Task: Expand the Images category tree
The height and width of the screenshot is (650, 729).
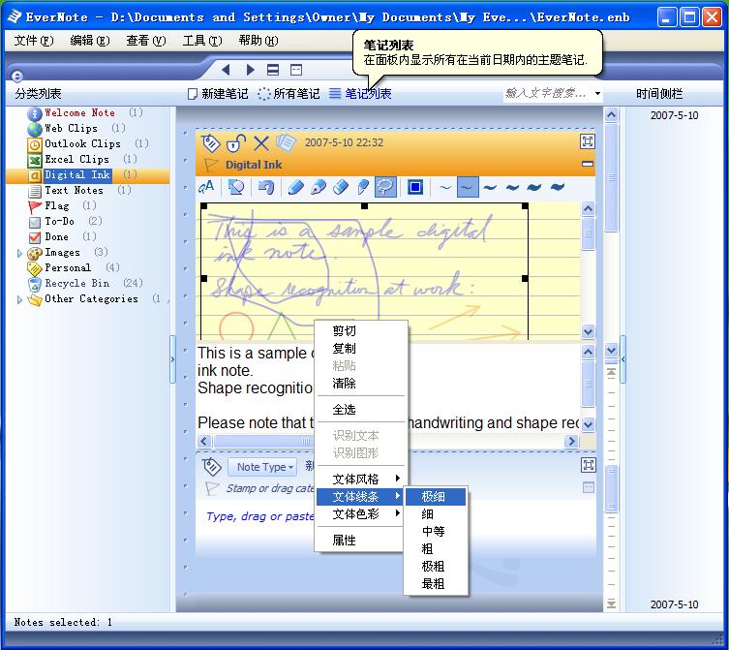Action: [x=19, y=253]
